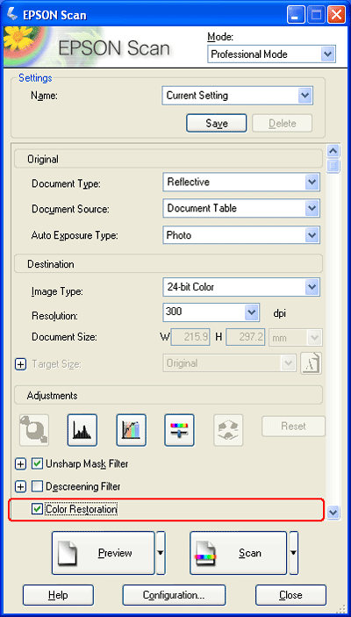Click the Configuration button
The image size is (351, 617).
coord(174,595)
